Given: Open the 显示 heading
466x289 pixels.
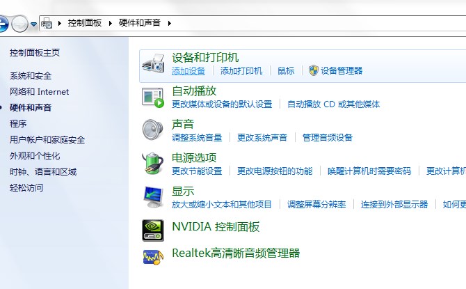Looking at the screenshot, I should click(x=183, y=191).
